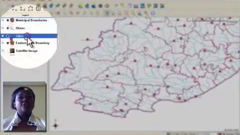Click the Satellite Image layer thumbnail
The image size is (240, 135).
pos(12,51)
